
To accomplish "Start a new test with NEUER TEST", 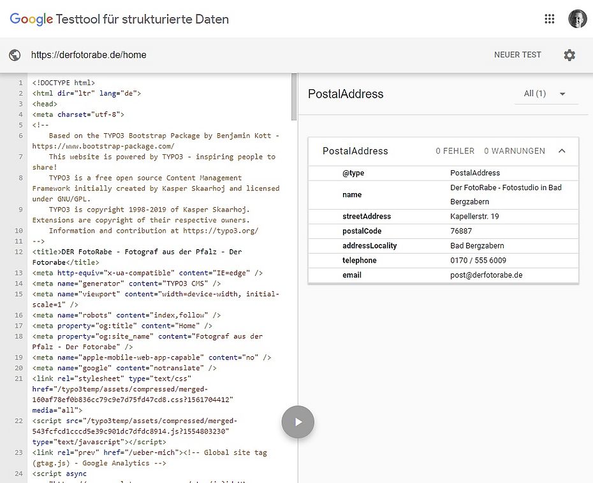I will tap(517, 55).
